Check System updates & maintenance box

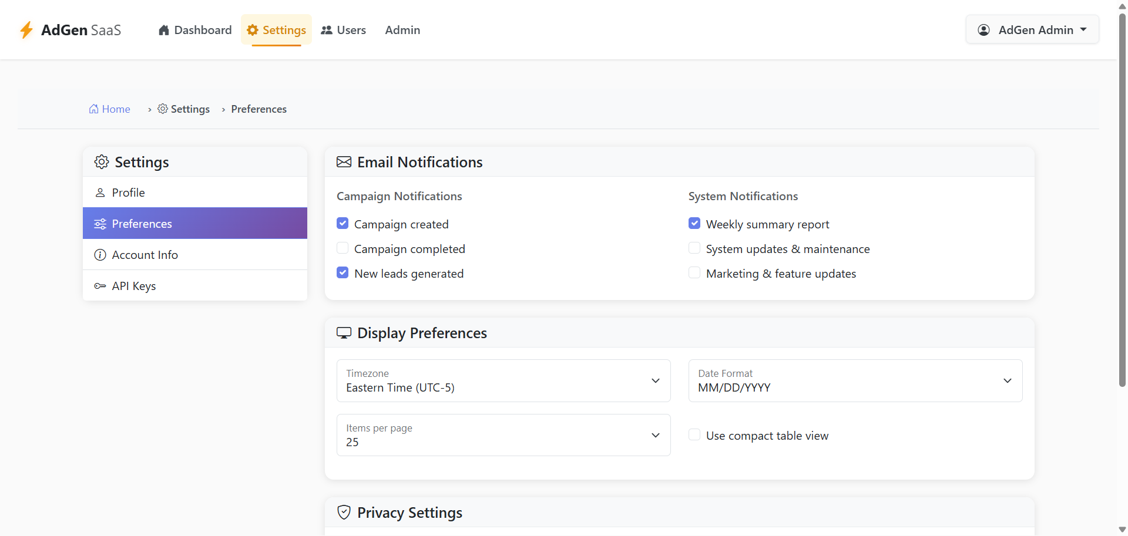(x=694, y=248)
